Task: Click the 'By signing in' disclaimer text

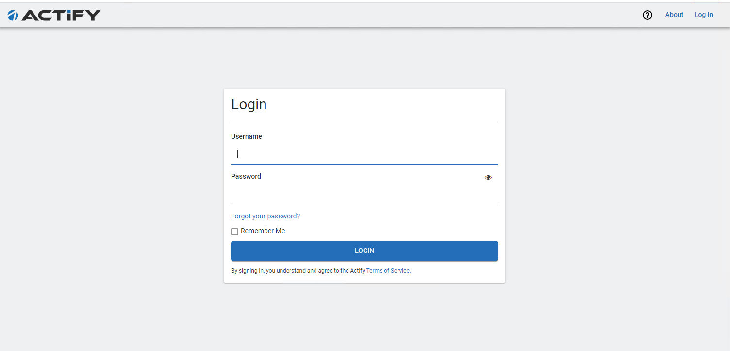Action: coord(321,271)
